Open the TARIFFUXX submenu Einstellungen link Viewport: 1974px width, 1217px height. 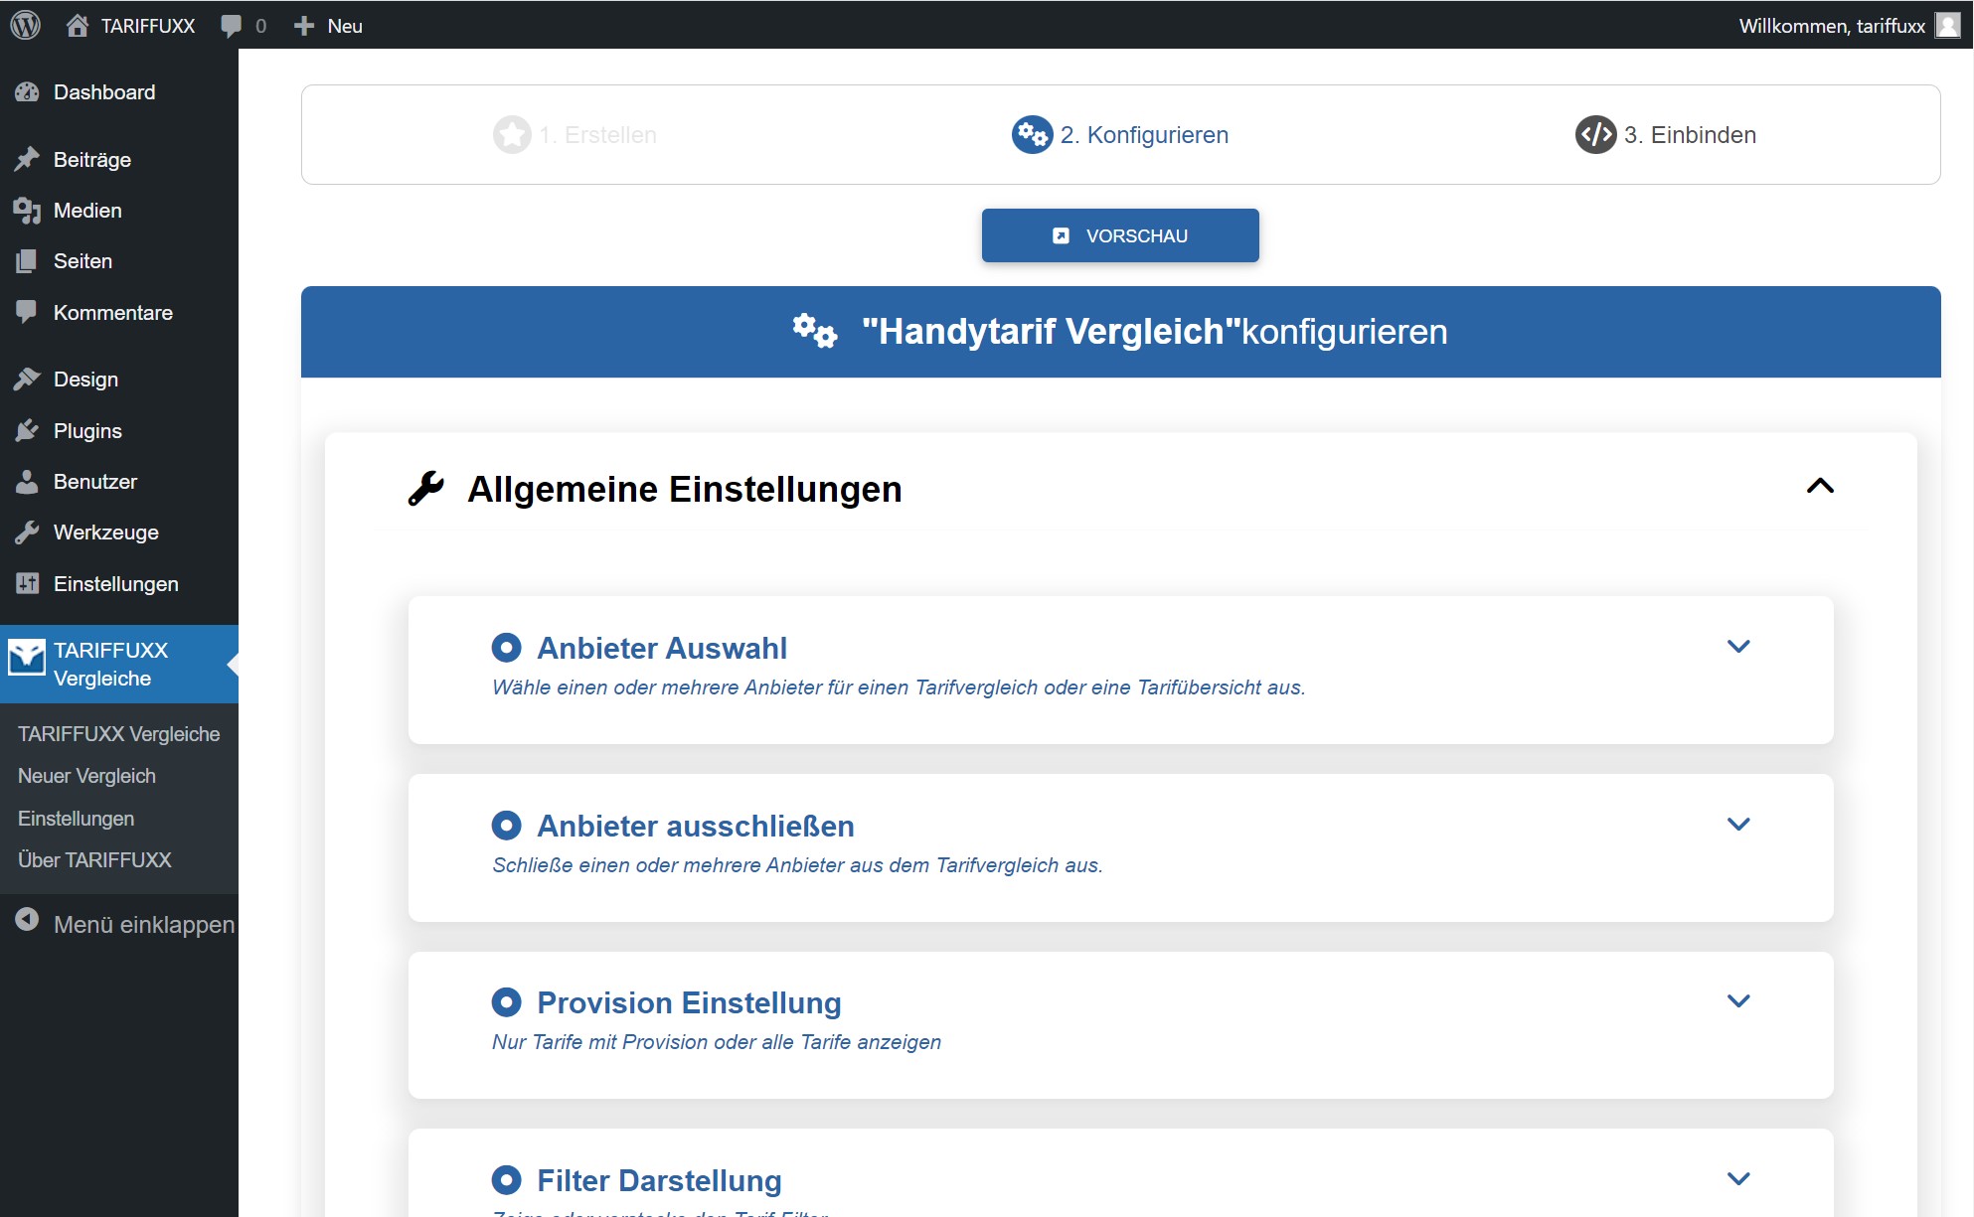[x=76, y=819]
